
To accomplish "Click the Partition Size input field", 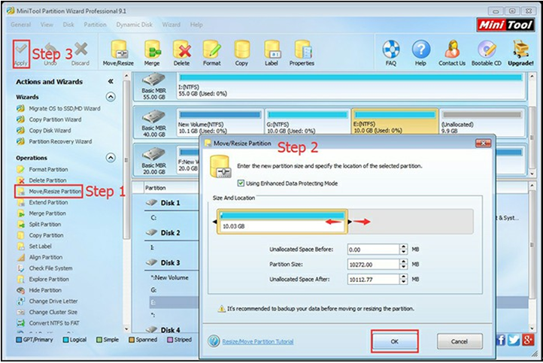I will (373, 265).
